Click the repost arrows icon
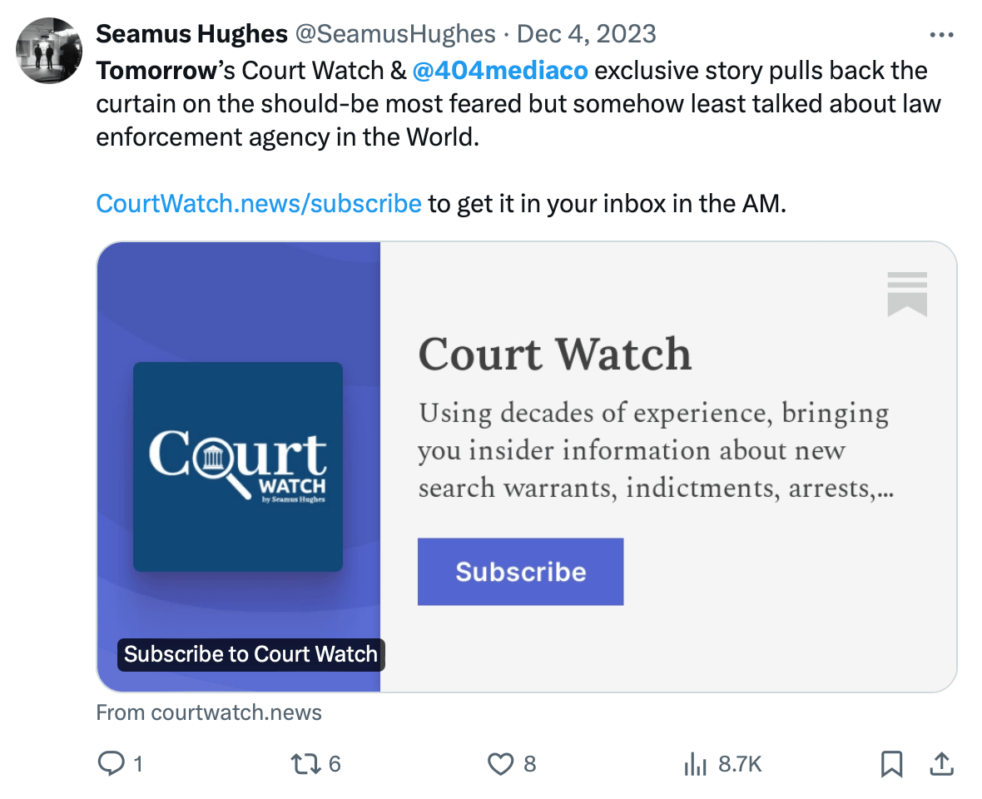982x799 pixels. [305, 764]
